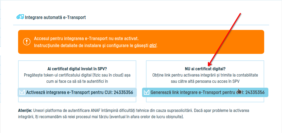The width and height of the screenshot is (282, 133).
Task: Click the exclamation warning icon in orange banner
Action: 27,42
